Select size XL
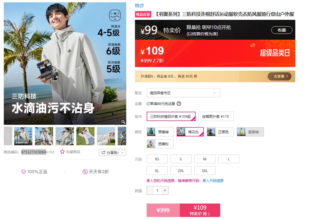The image size is (309, 219). click(157, 171)
